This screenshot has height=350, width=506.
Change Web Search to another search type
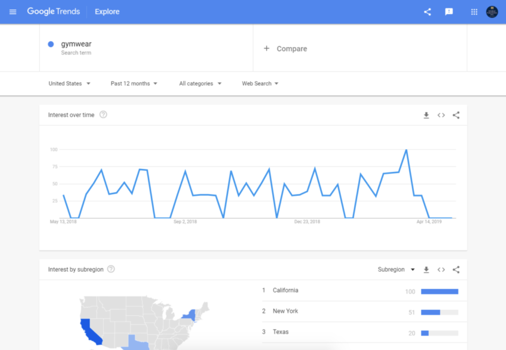(260, 83)
